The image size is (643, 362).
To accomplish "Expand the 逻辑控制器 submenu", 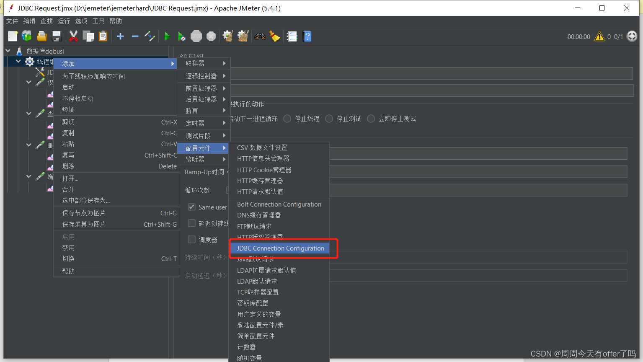I will tap(204, 76).
